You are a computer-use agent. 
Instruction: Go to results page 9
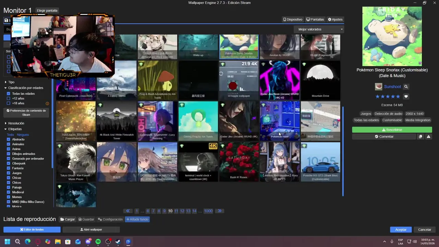coord(164,211)
